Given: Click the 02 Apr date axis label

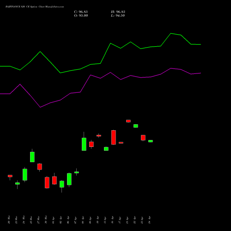Looking at the screenshot, I should click(61, 219).
